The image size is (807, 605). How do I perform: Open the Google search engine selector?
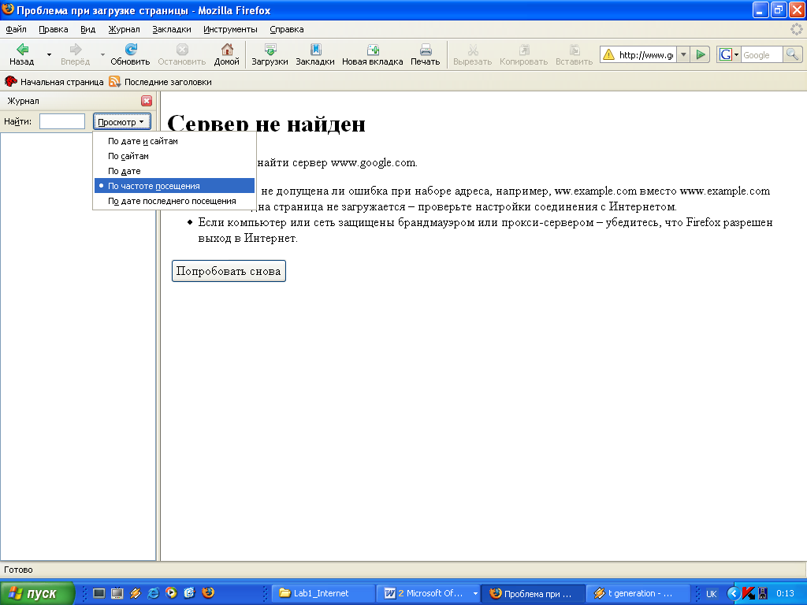point(729,54)
